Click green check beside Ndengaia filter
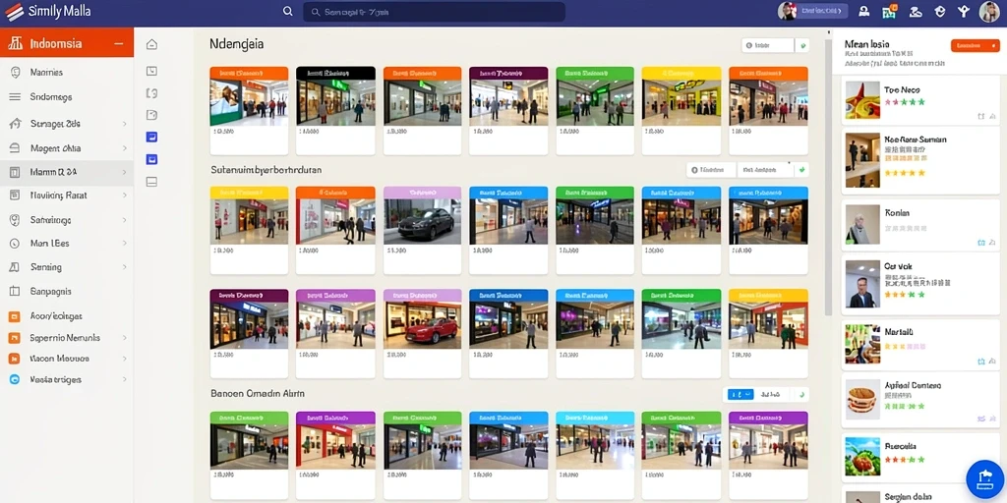1007x503 pixels. tap(802, 45)
